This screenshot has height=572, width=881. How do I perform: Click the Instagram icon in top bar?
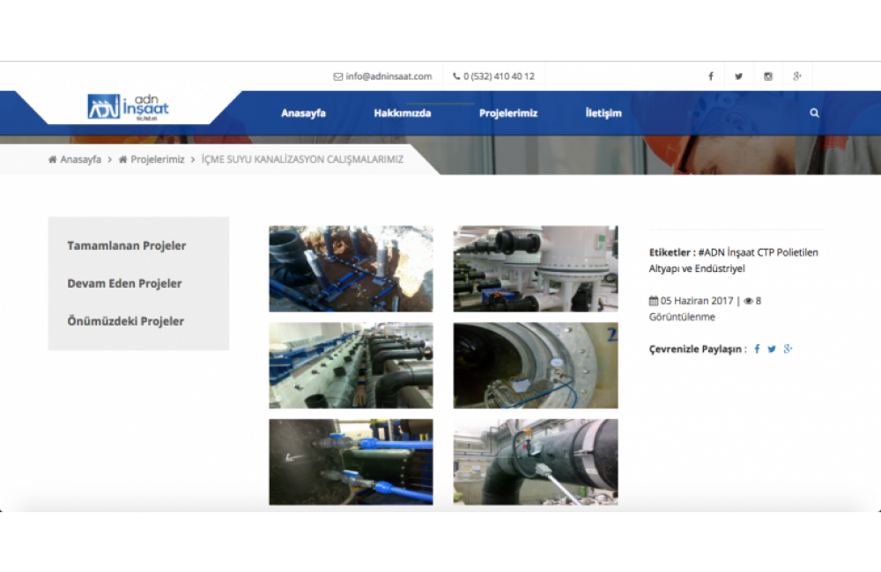click(x=768, y=77)
